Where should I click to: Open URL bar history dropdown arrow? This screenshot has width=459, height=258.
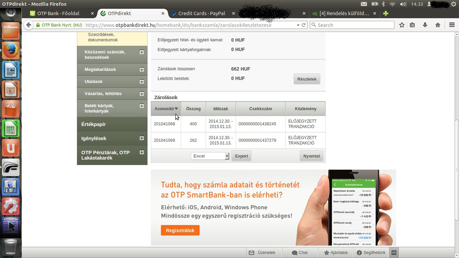298,25
